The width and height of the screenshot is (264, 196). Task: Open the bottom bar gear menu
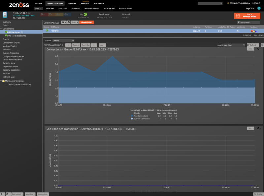(x=8, y=194)
